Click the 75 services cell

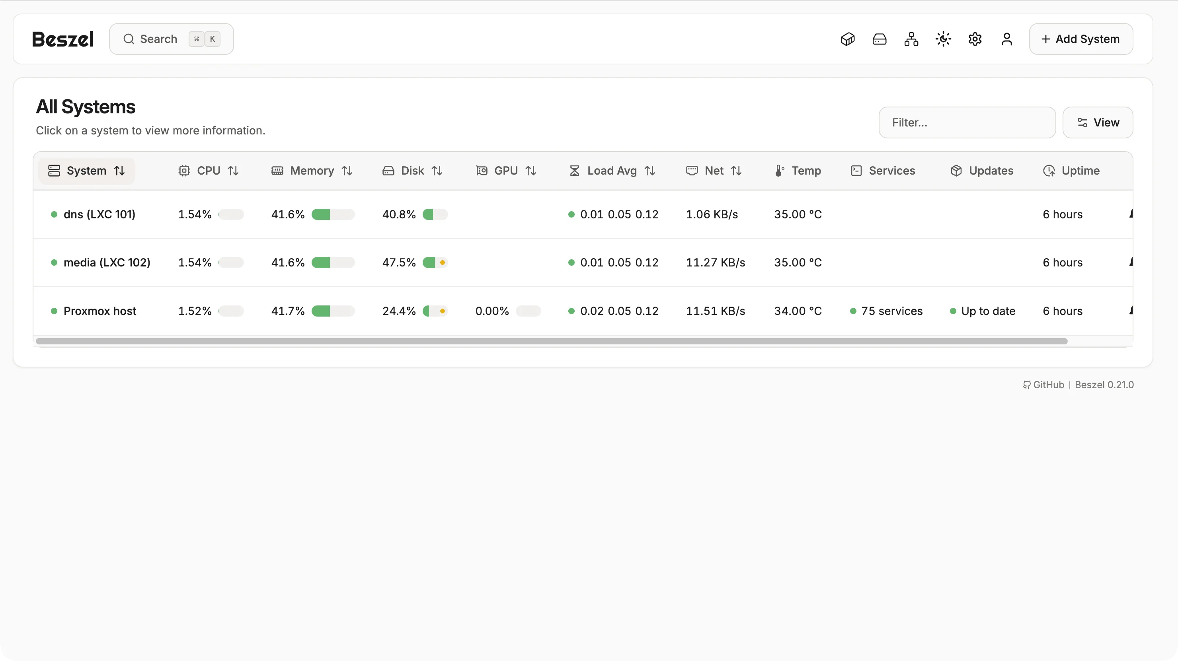coord(886,311)
